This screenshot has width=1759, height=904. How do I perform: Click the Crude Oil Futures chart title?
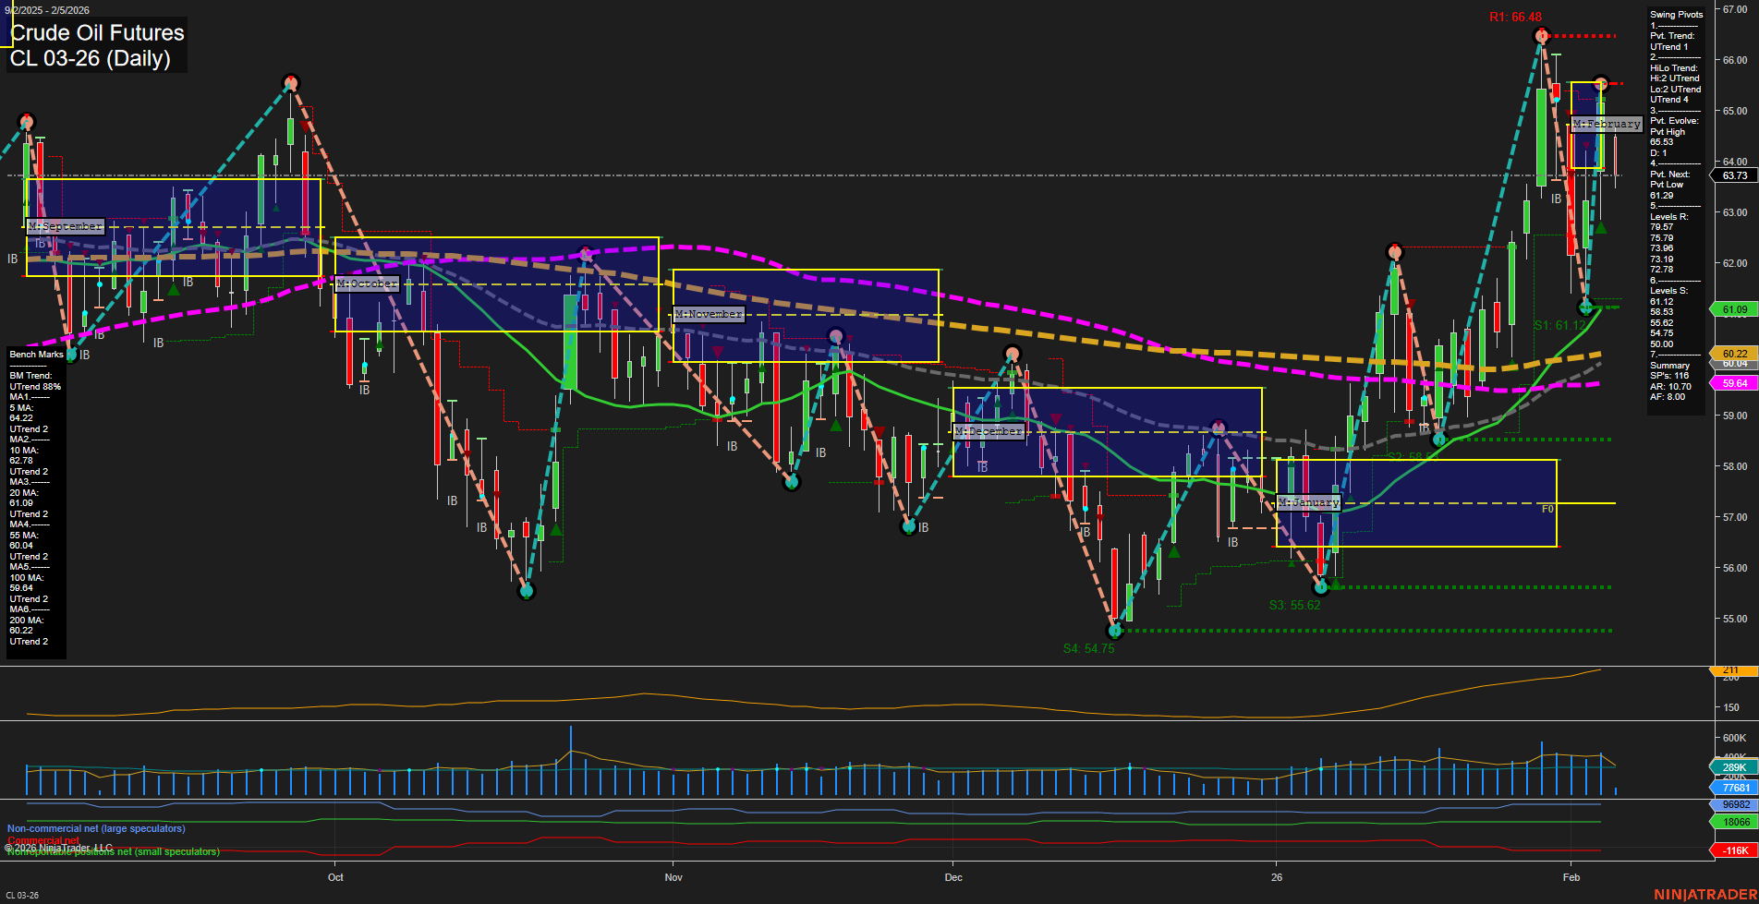95,33
